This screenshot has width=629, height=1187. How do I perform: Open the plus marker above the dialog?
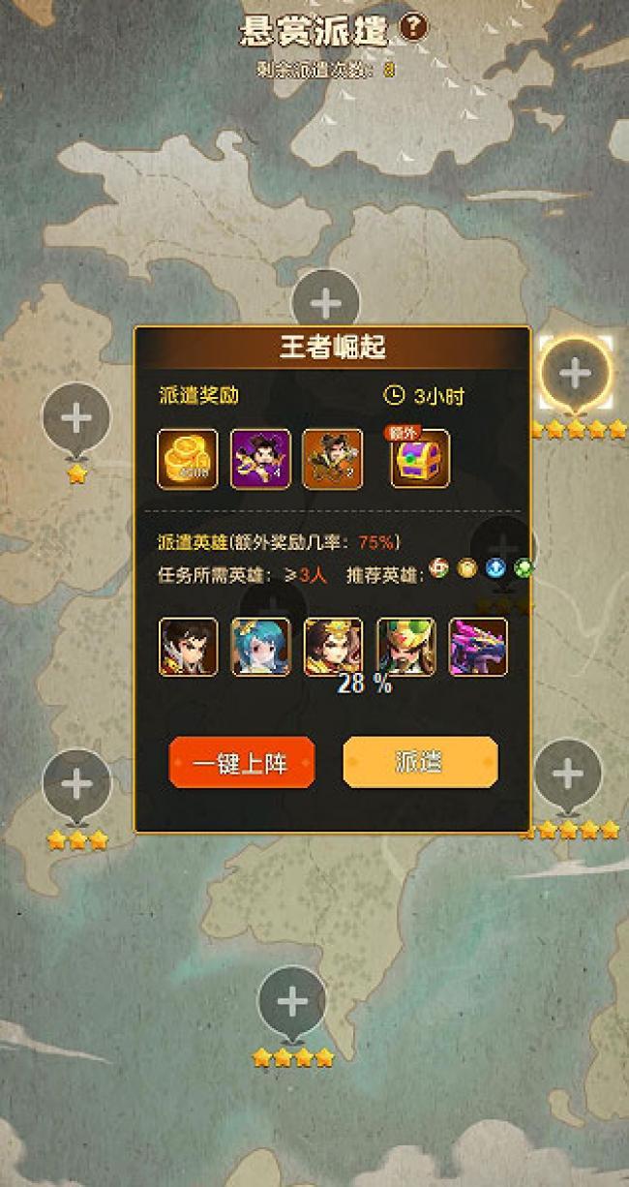pyautogui.click(x=326, y=302)
